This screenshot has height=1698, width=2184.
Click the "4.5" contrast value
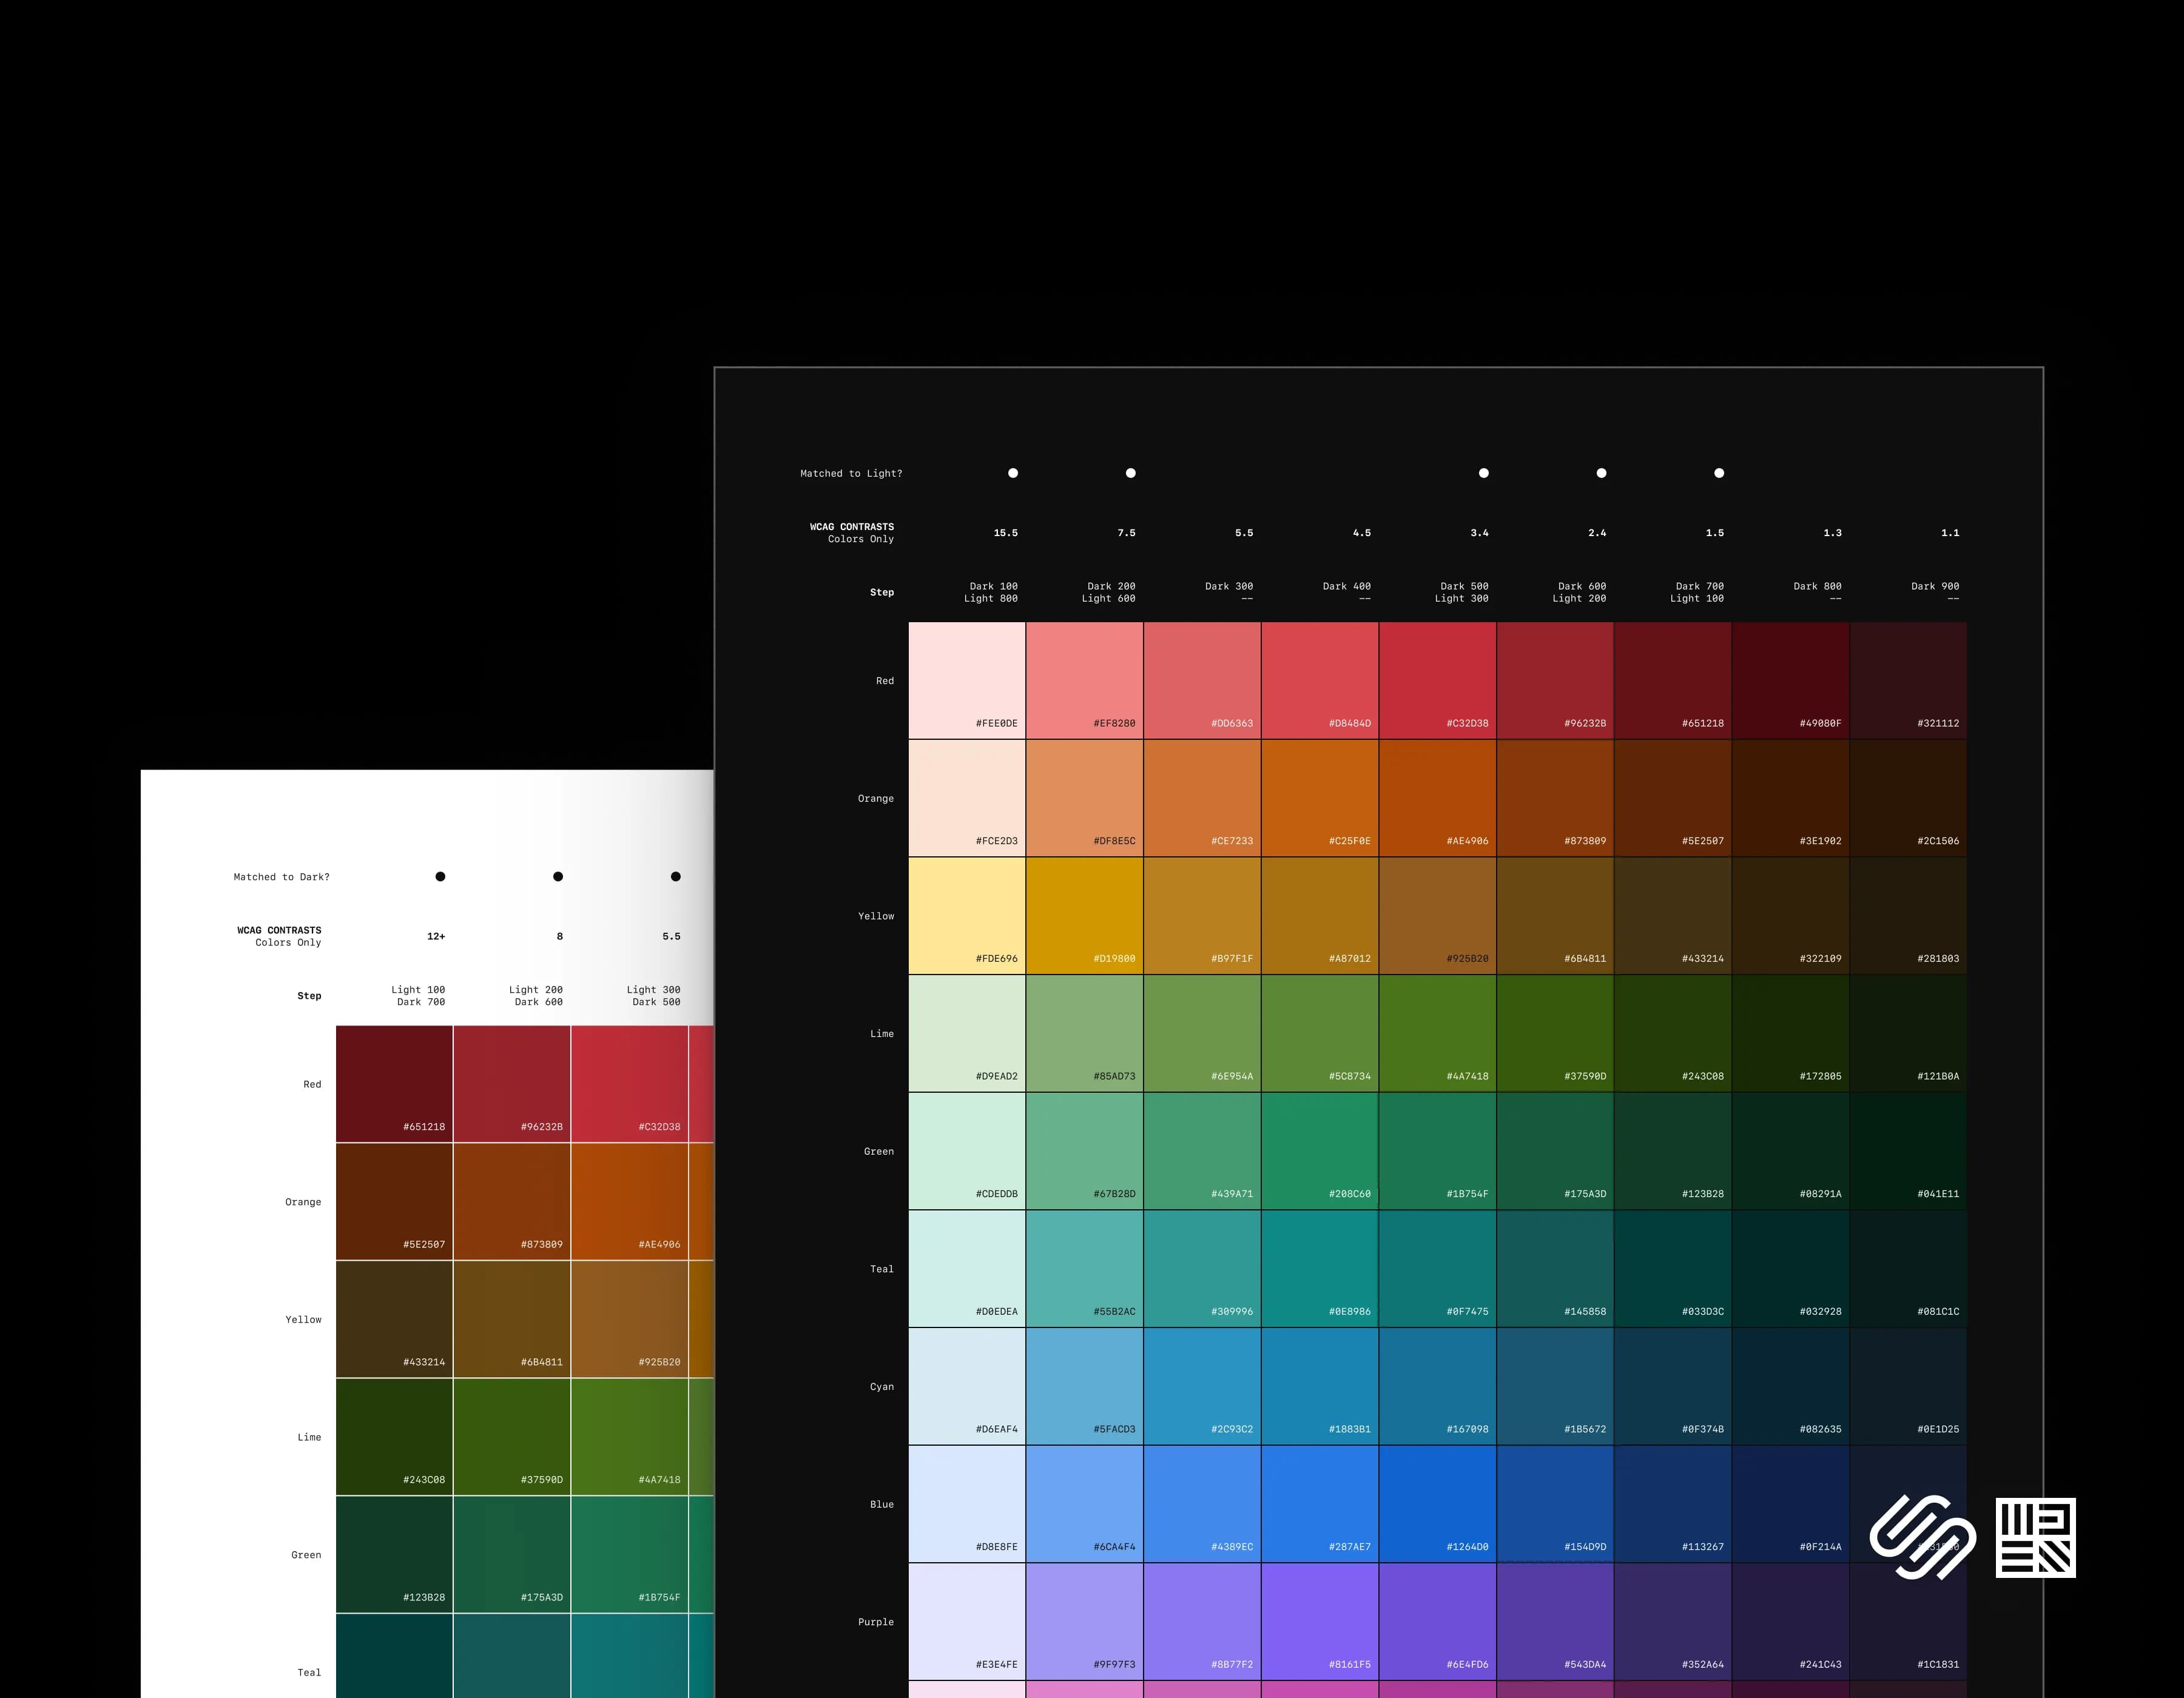click(1362, 532)
